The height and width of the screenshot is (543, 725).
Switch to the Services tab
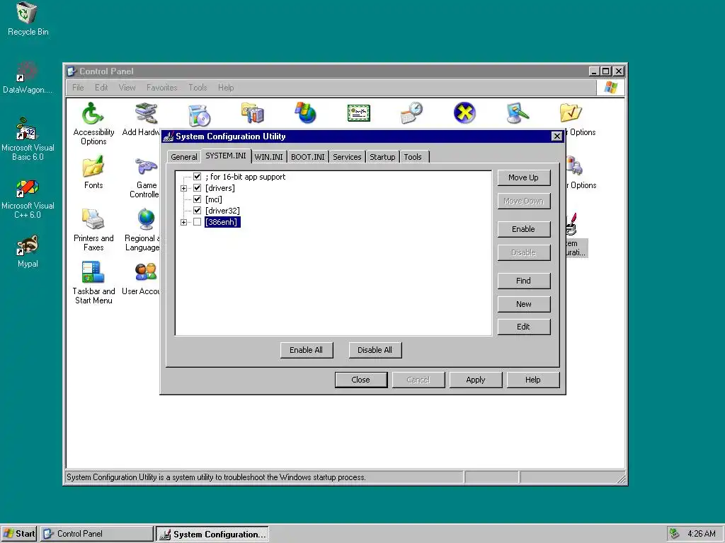pyautogui.click(x=347, y=157)
